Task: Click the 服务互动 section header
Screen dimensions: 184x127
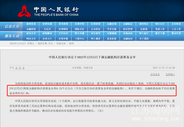Action: 12,36
